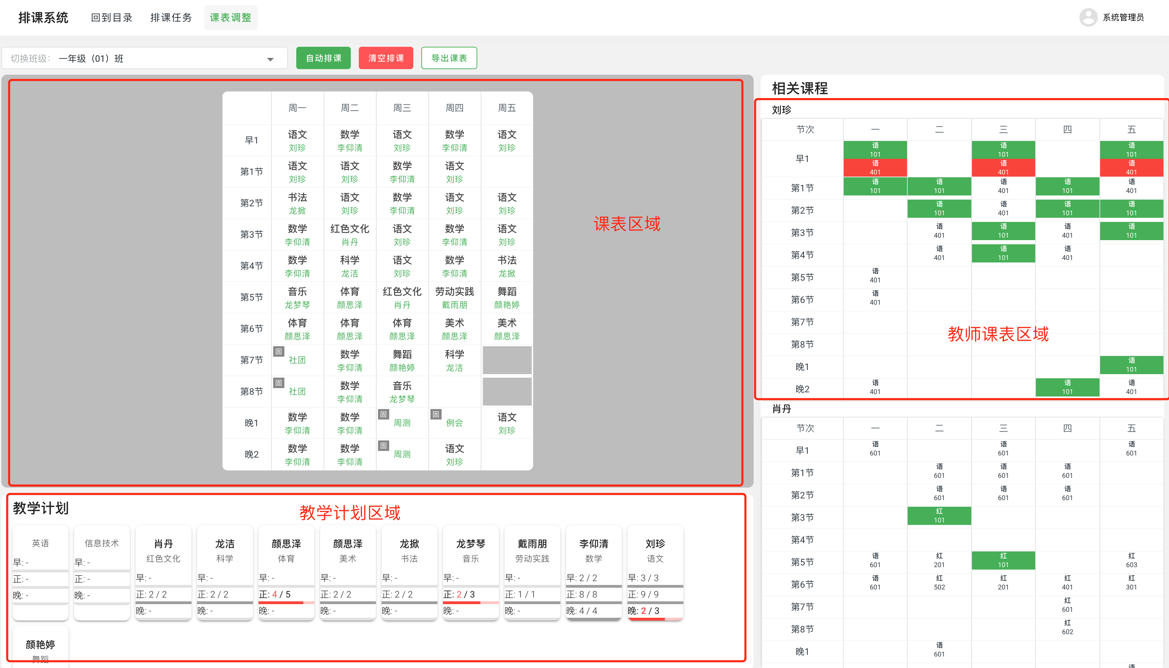Click the red 语401 cell at 刘珍 Friday 早1
This screenshot has width=1169, height=668.
[x=1132, y=167]
